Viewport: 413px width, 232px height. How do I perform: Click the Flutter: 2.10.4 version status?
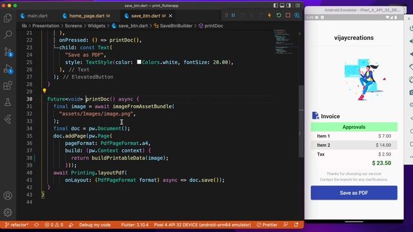click(135, 225)
